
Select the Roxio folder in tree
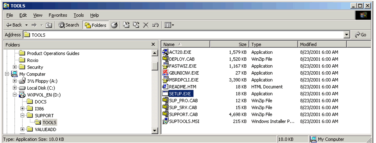[33, 60]
